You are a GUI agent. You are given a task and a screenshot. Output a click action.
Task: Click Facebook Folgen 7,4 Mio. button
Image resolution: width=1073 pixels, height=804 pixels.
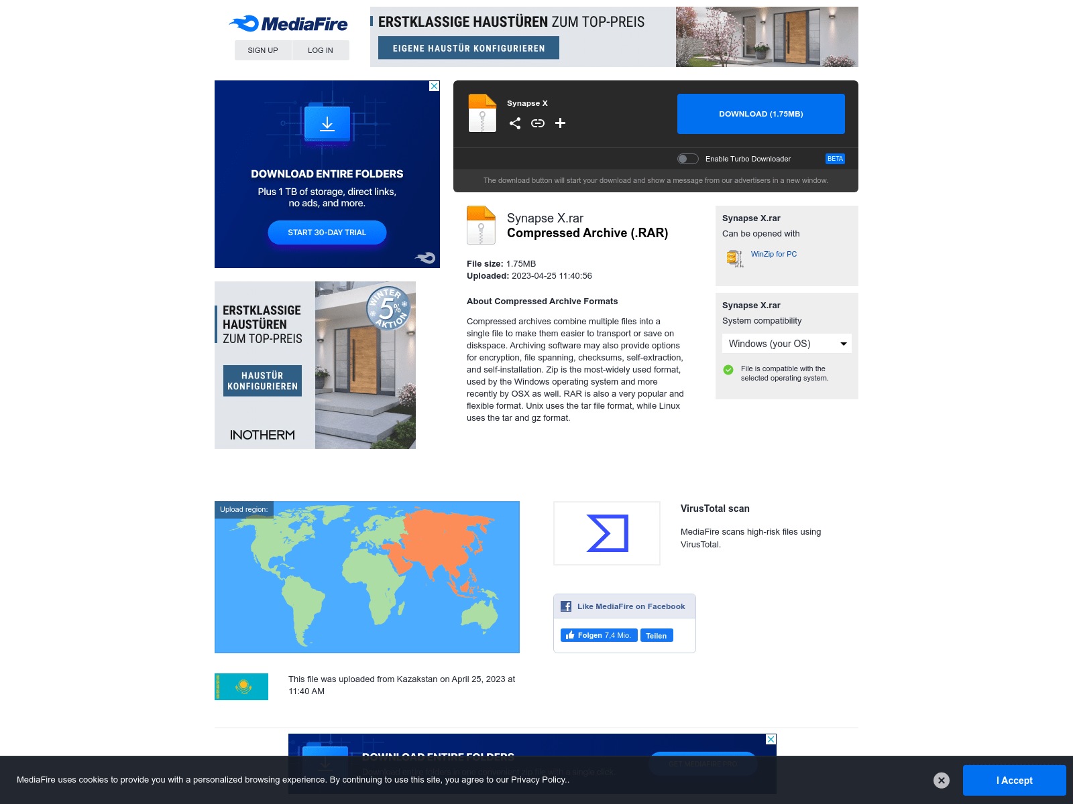point(599,635)
